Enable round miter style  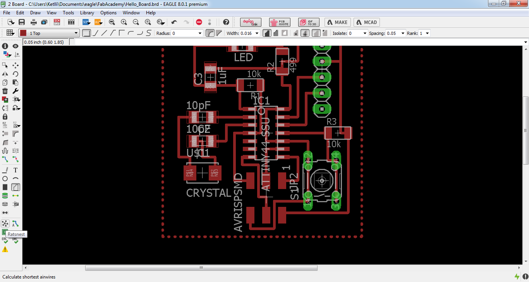[x=210, y=33]
